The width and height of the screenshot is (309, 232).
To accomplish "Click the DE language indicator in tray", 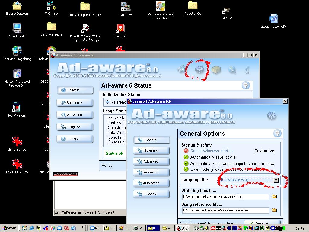I will pos(234,228).
